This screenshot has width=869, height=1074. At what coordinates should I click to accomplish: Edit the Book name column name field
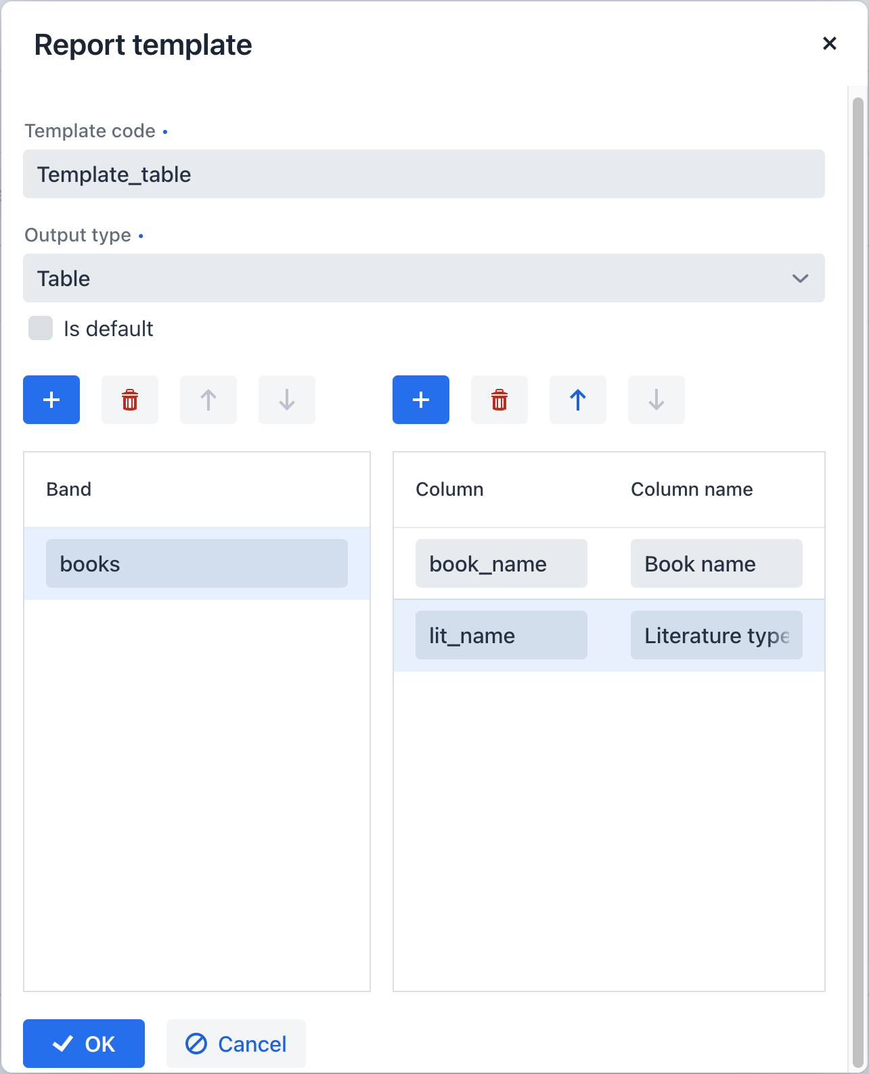[x=716, y=563]
